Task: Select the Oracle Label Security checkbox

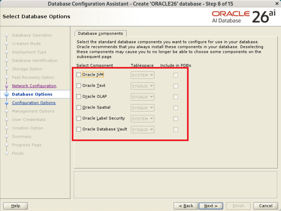Action: tap(79, 118)
